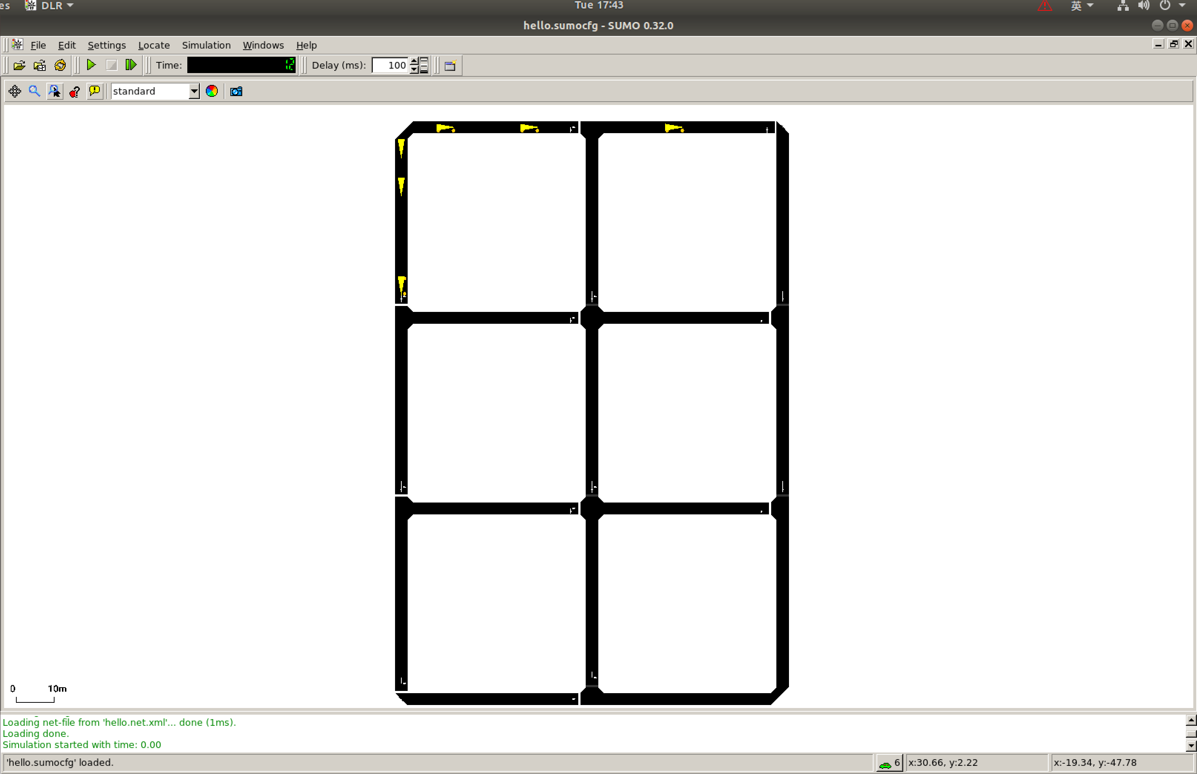Expand the standard color scheme dropdown
1197x774 pixels.
pyautogui.click(x=194, y=92)
